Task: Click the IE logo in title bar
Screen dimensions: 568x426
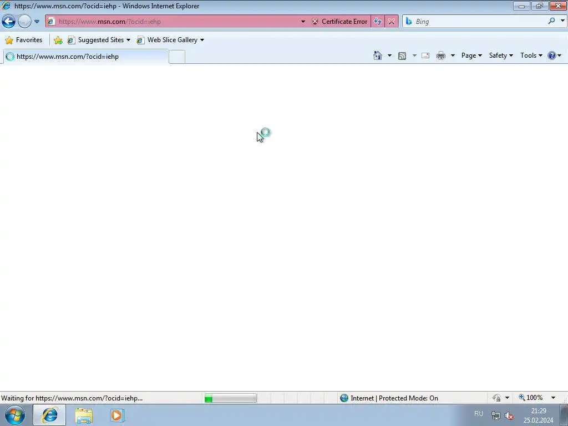Action: pyautogui.click(x=6, y=6)
